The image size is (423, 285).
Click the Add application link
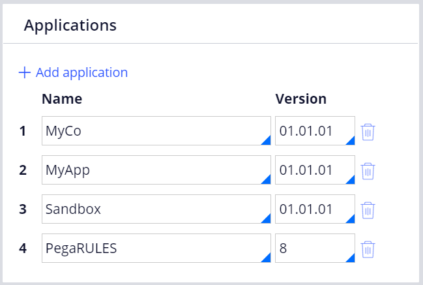point(81,72)
